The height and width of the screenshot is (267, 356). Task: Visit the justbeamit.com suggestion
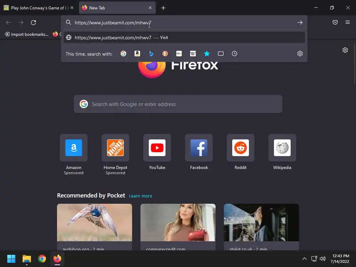click(x=184, y=38)
